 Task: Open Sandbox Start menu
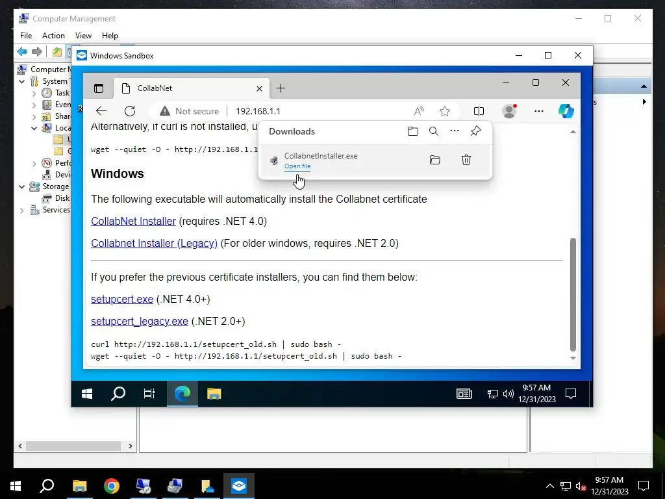87,394
